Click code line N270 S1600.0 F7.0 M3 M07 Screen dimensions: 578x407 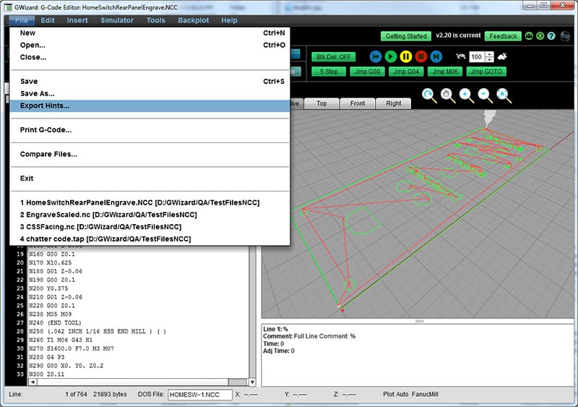point(71,348)
